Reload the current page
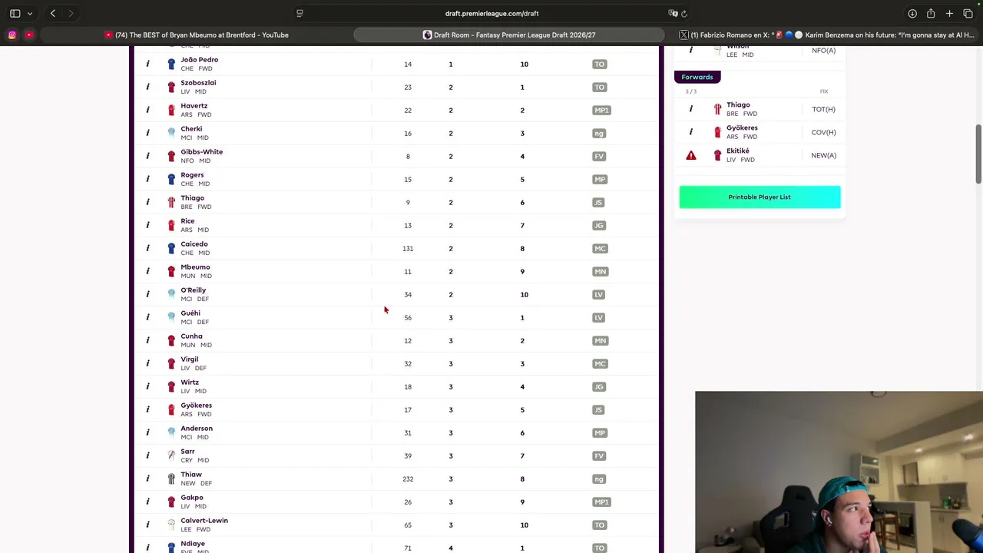This screenshot has width=983, height=553. click(x=684, y=13)
